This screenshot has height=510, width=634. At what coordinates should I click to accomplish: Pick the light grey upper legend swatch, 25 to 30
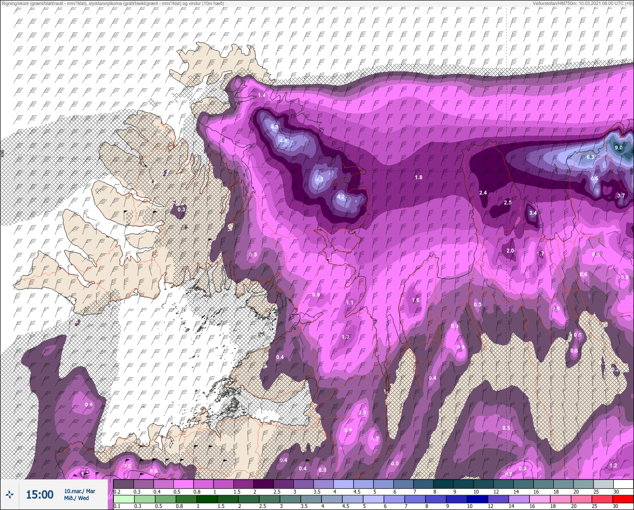[x=603, y=484]
